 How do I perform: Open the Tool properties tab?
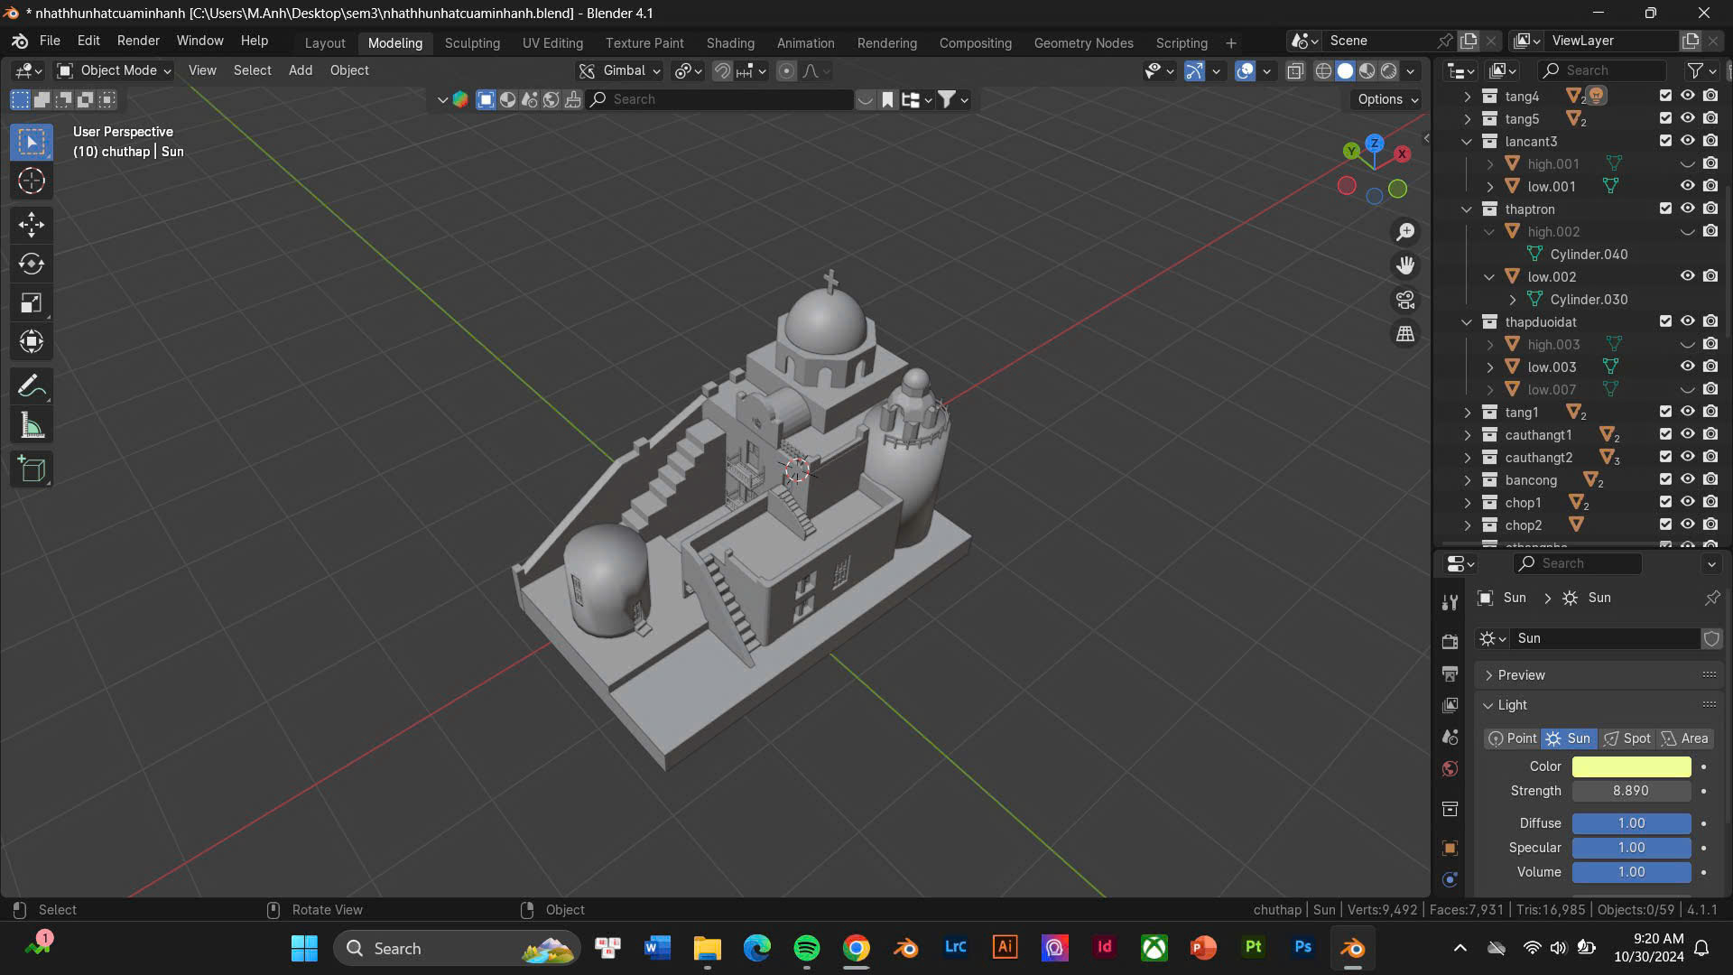click(x=1450, y=603)
